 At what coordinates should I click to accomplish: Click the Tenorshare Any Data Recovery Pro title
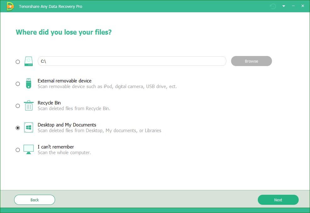50,6
